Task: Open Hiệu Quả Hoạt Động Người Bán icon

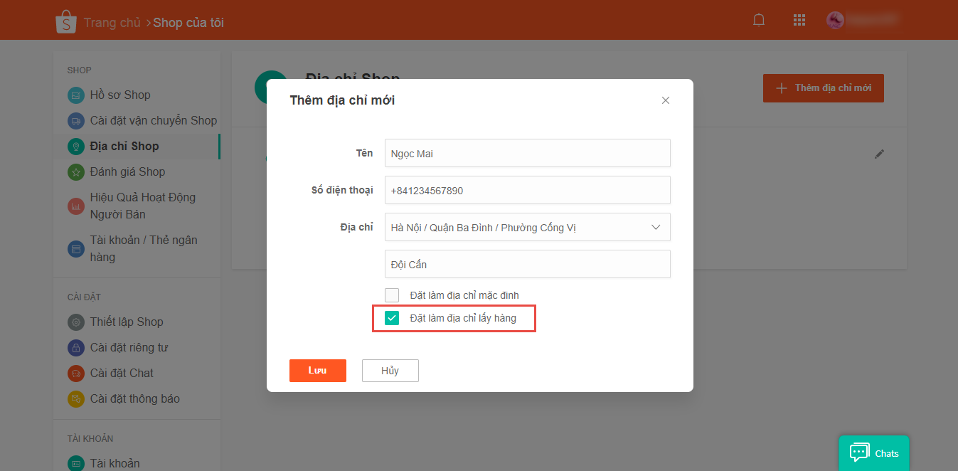Action: [76, 206]
